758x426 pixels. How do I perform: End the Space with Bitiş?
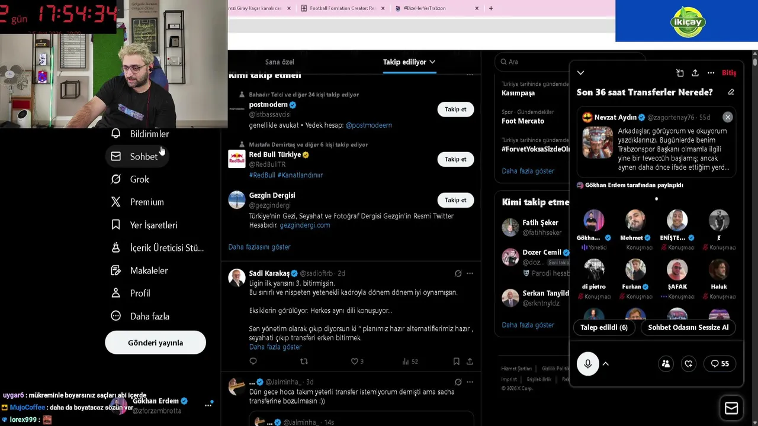729,73
